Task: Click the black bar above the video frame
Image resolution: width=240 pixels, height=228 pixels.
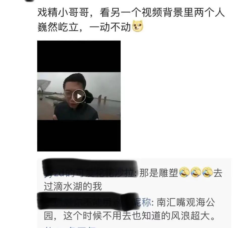Action: click(x=79, y=56)
